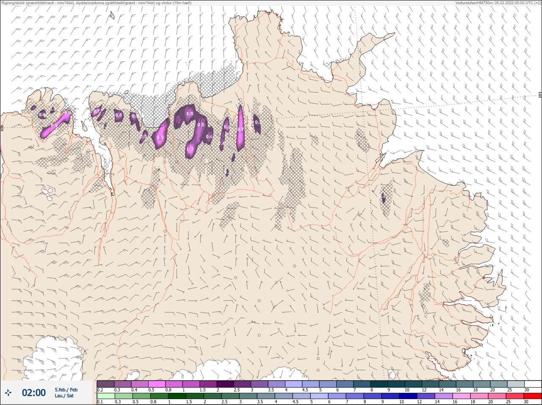Select the red swatch after 30 in the lower legend
The height and width of the screenshot is (405, 542).
tap(533, 396)
